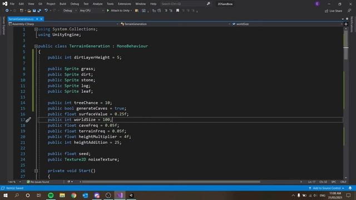Click the Live Share button

click(x=333, y=11)
